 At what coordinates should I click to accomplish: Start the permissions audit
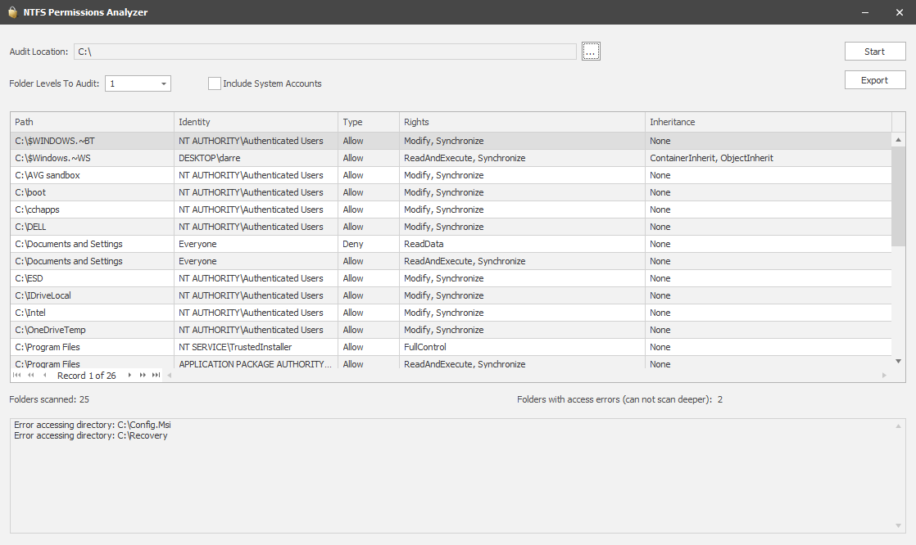(874, 52)
